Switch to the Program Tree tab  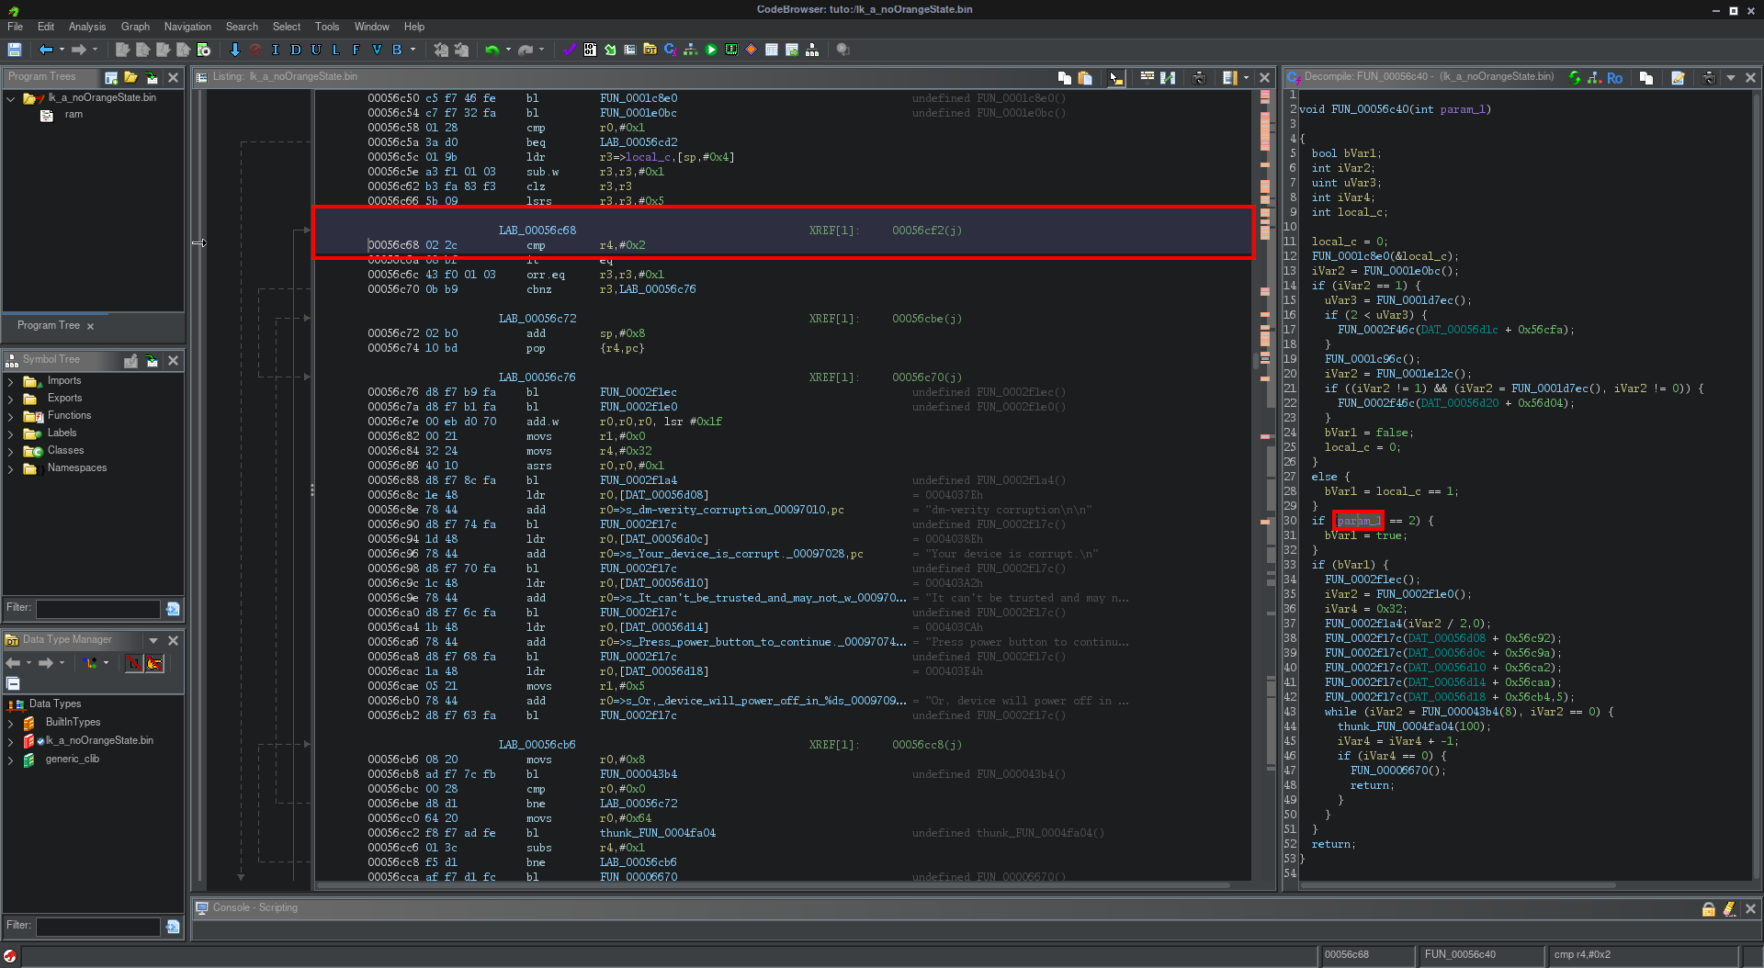(49, 325)
